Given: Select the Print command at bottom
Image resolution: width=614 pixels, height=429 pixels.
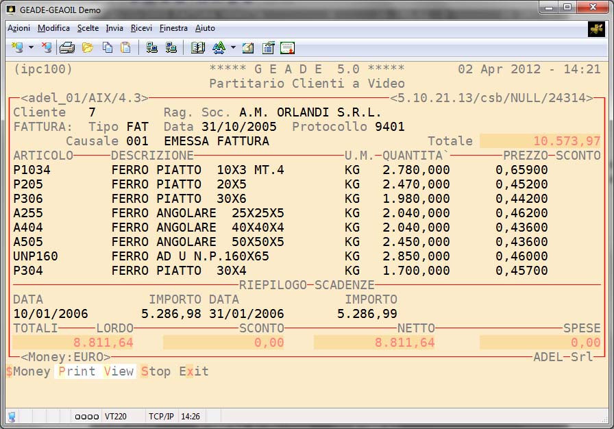Looking at the screenshot, I should click(77, 371).
